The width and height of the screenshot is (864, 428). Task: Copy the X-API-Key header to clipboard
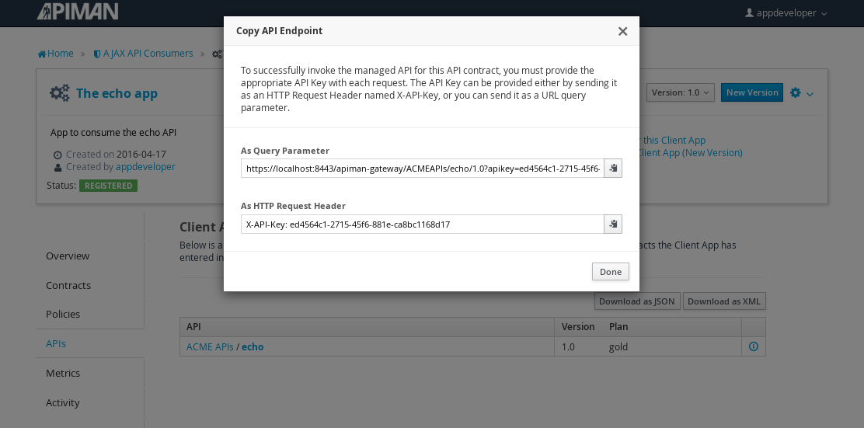(x=613, y=224)
